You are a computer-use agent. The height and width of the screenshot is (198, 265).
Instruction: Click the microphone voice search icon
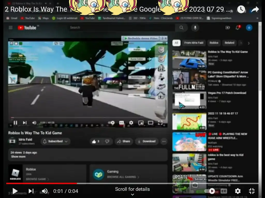point(195,28)
